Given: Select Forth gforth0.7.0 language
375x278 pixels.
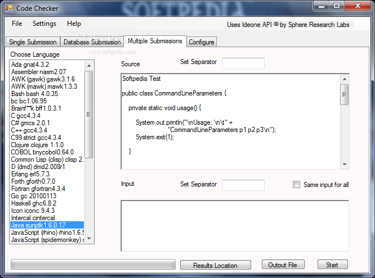Looking at the screenshot, I should pyautogui.click(x=47, y=181).
